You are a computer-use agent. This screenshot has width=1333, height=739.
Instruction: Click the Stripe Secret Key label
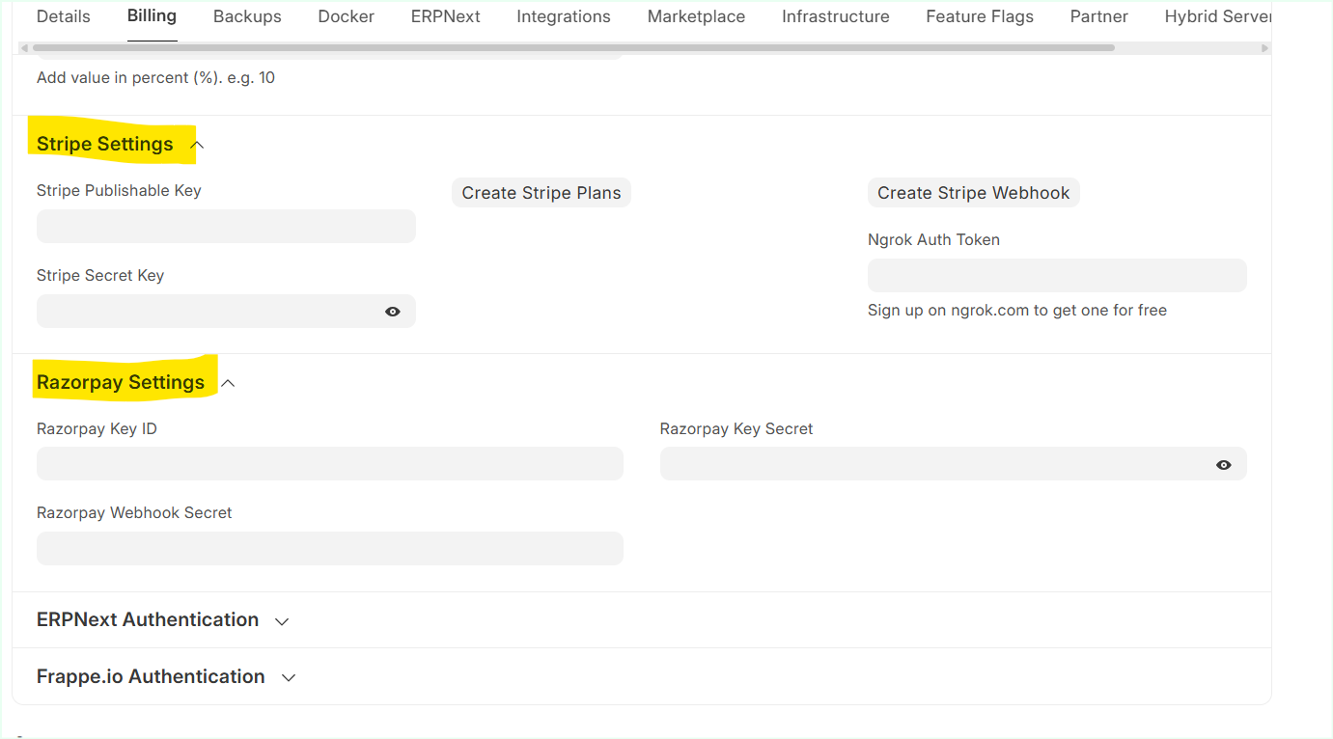point(100,275)
